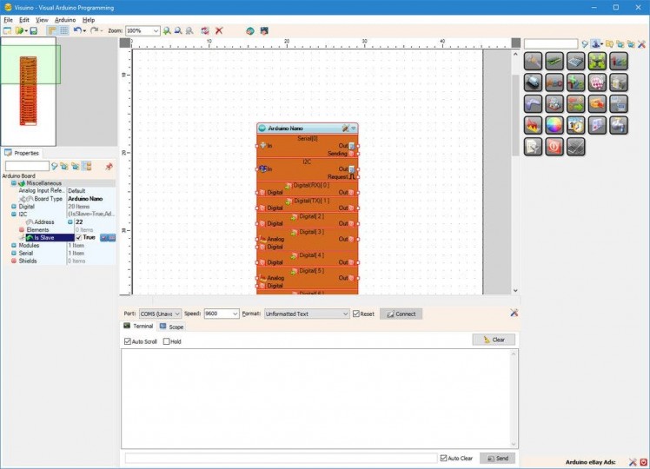Click the Save project toolbar icon
This screenshot has height=469, width=650.
pos(33,30)
